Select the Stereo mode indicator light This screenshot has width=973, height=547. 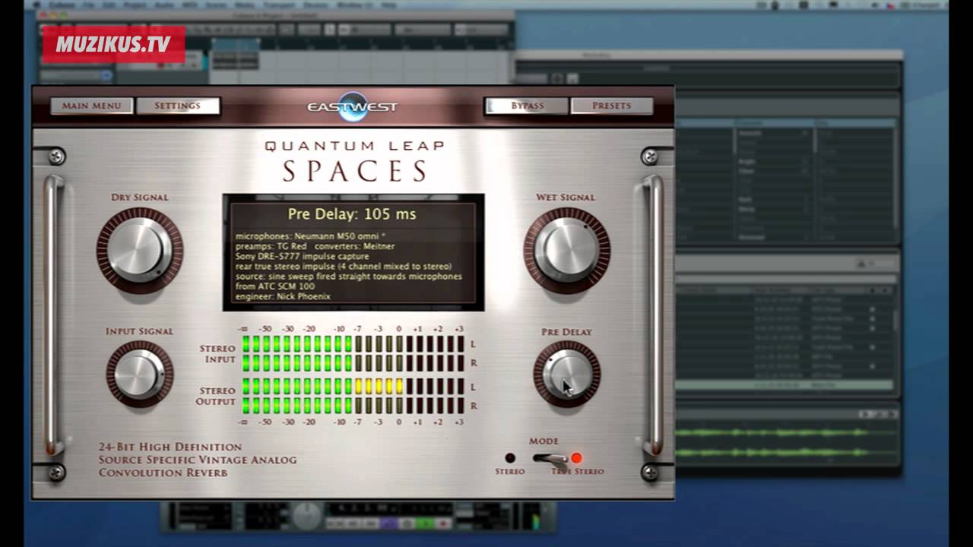tap(510, 458)
